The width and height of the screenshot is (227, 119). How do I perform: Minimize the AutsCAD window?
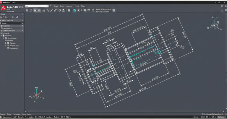pyautogui.click(x=215, y=2)
